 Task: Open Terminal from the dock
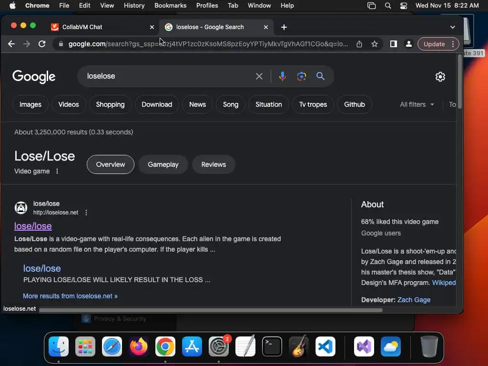(272, 346)
